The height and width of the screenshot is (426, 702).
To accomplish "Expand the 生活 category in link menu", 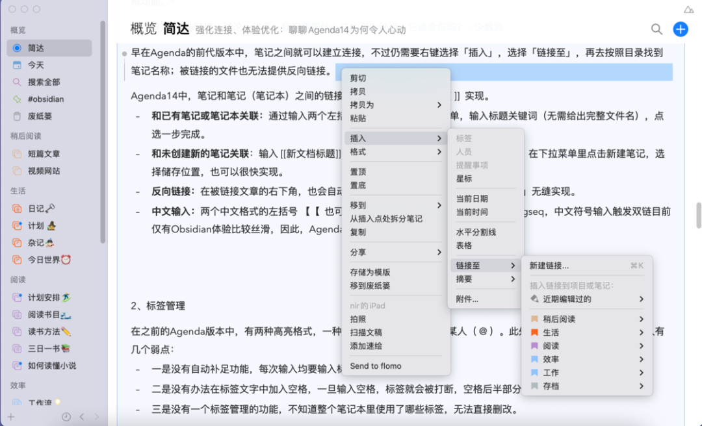I will click(x=586, y=332).
